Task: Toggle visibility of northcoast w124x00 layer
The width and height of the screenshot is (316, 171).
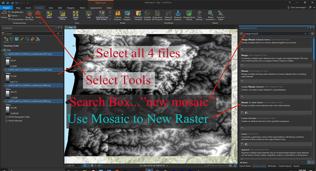Action: [6, 85]
